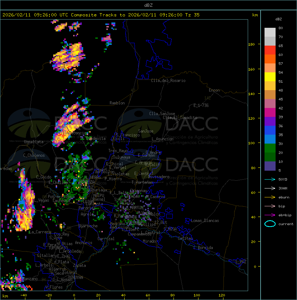This screenshot has height=300, width=297.
Task: Select the magenta 39–42 dBZ swatch
Action: pyautogui.click(x=270, y=113)
